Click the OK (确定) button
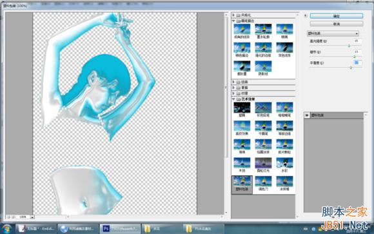 pos(337,16)
